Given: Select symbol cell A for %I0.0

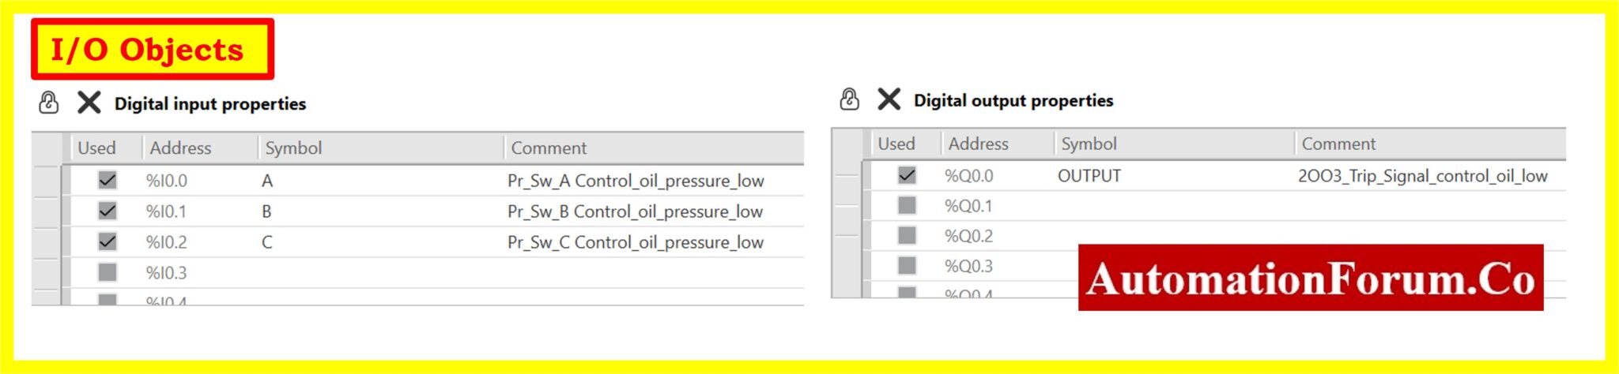Looking at the screenshot, I should pos(267,181).
